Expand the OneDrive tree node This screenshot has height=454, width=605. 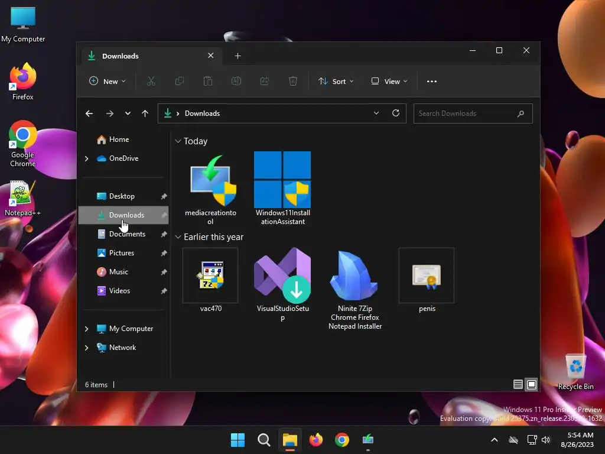(86, 158)
